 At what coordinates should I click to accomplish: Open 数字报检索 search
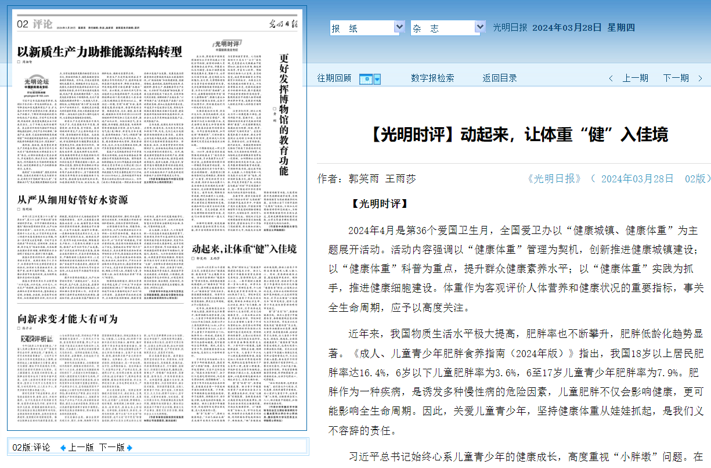click(x=432, y=78)
